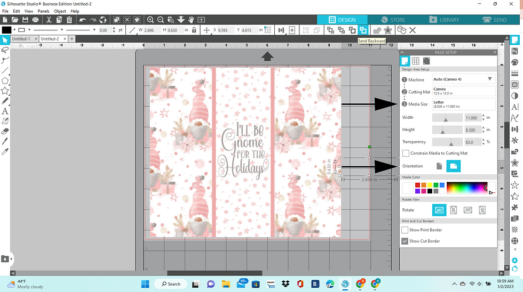
Task: Select the Text tool
Action: coord(5,111)
